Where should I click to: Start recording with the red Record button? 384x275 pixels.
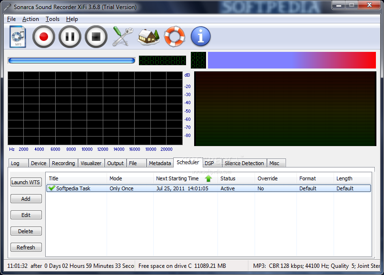44,37
